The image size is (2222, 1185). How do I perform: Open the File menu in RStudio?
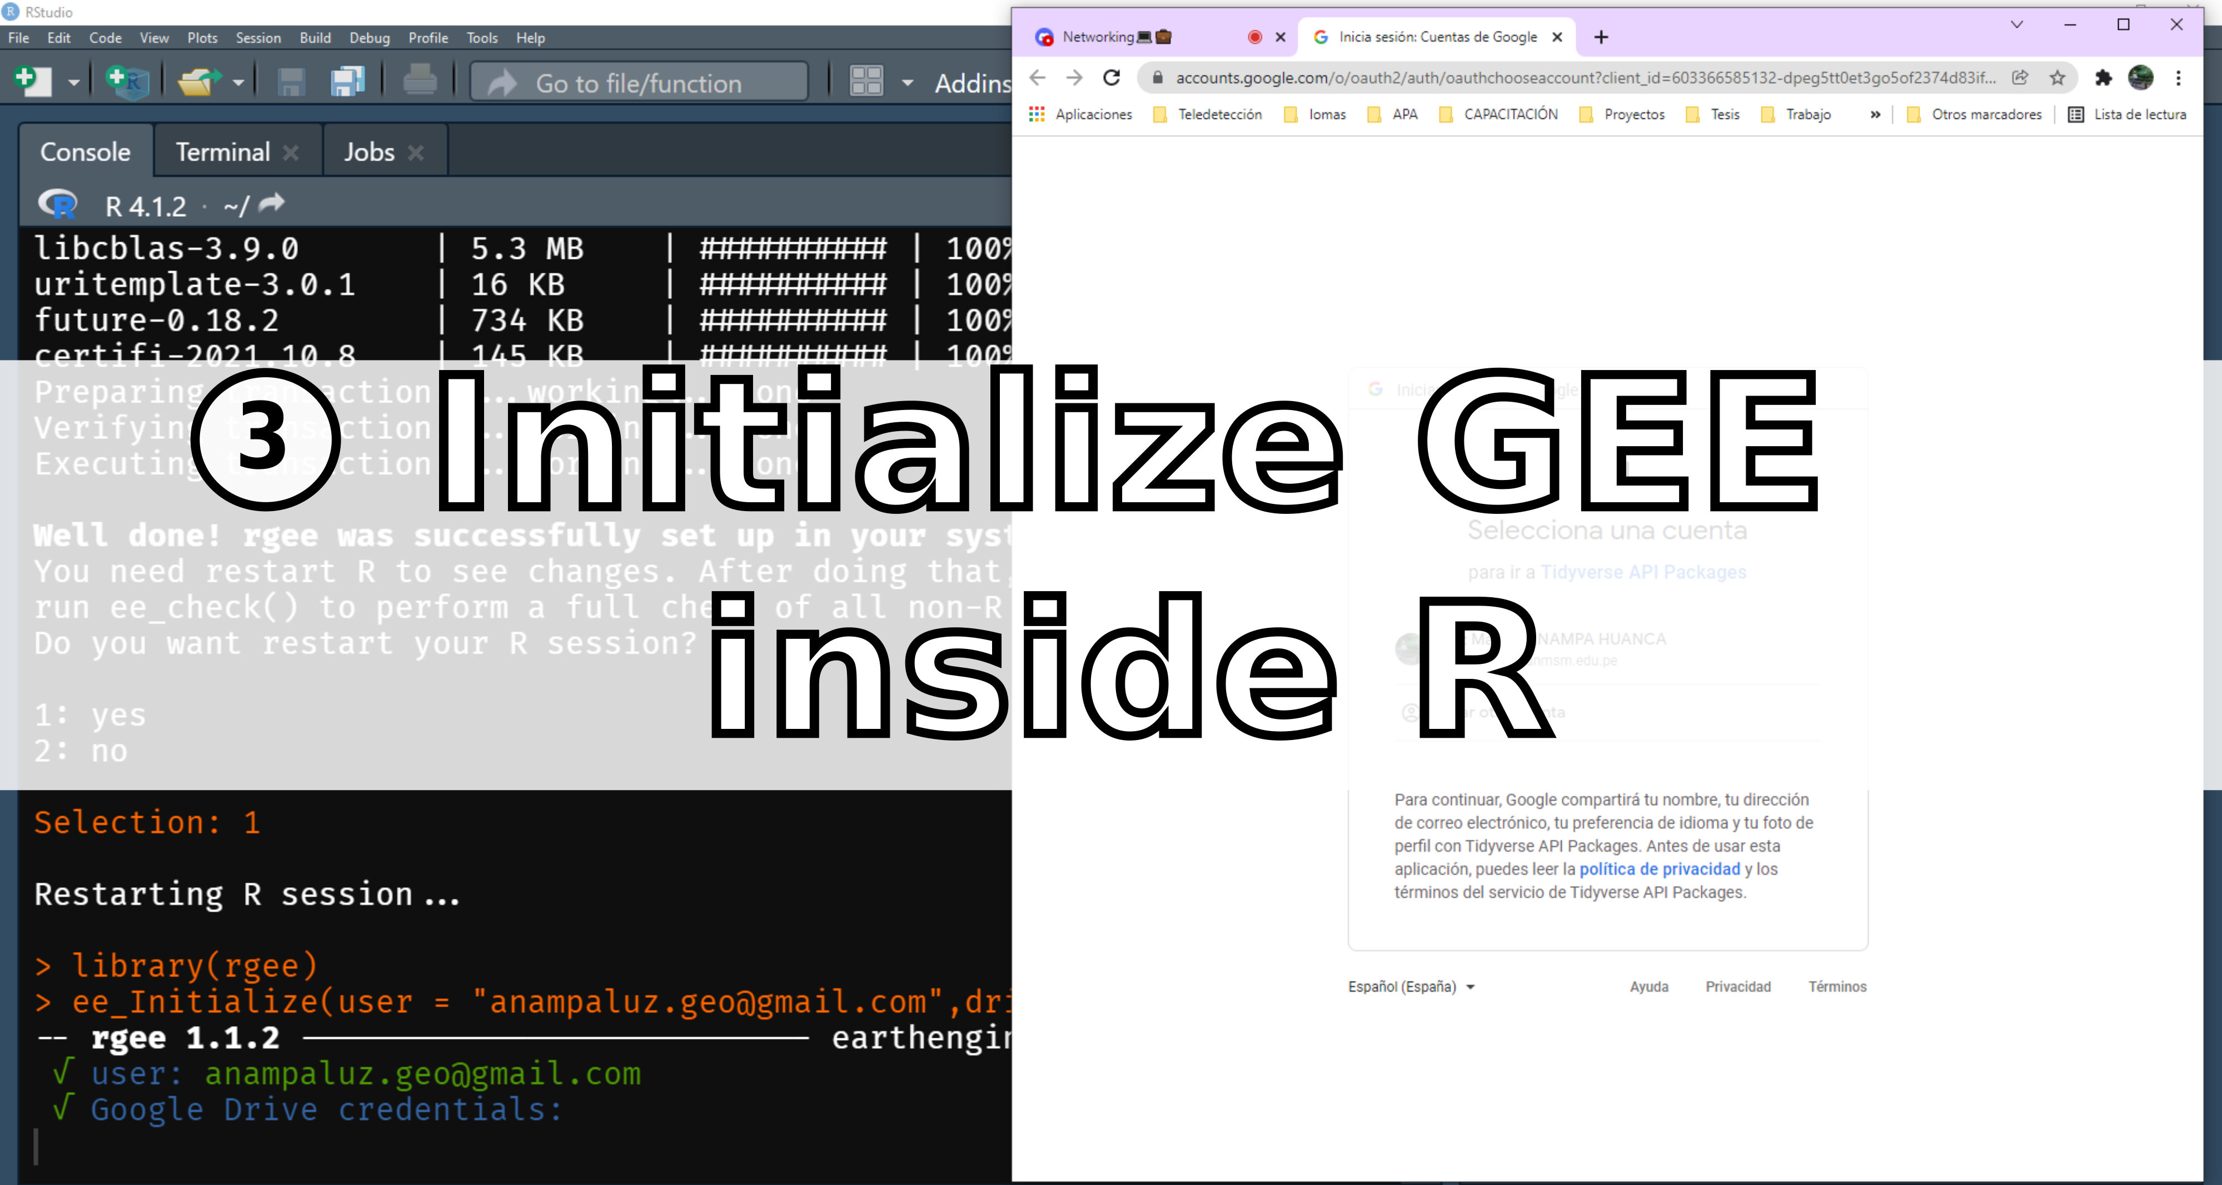[18, 38]
